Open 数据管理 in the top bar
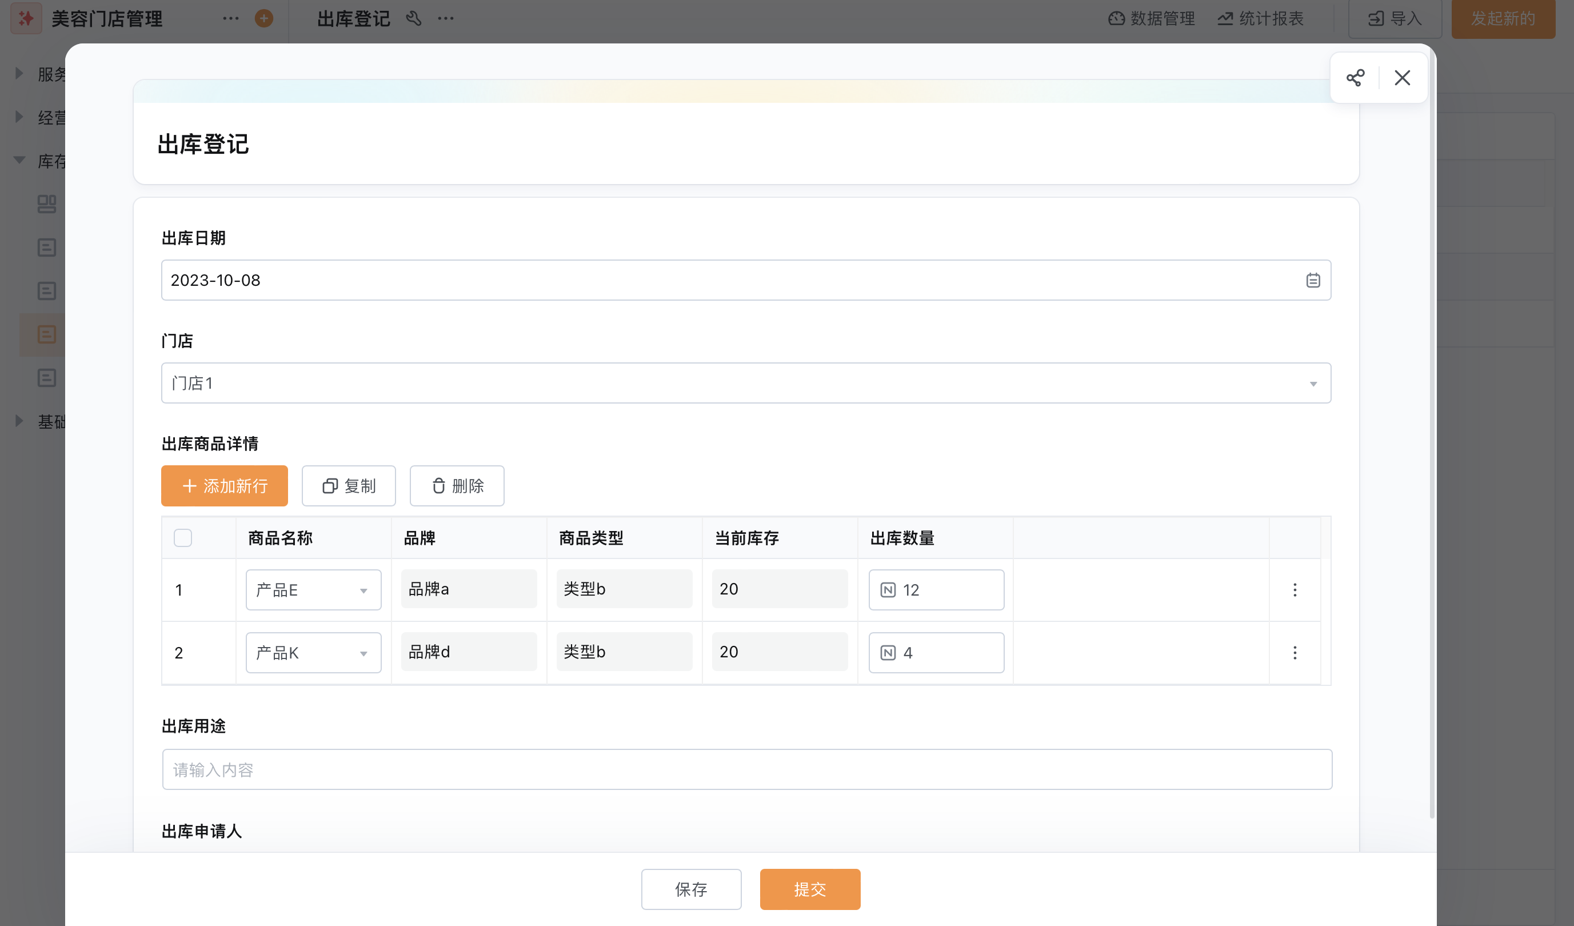Image resolution: width=1574 pixels, height=926 pixels. click(x=1151, y=18)
